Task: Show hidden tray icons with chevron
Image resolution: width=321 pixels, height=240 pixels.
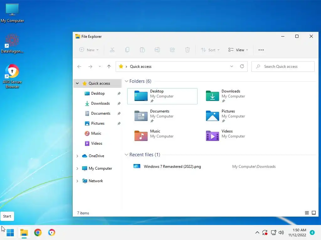Action: pyautogui.click(x=257, y=232)
